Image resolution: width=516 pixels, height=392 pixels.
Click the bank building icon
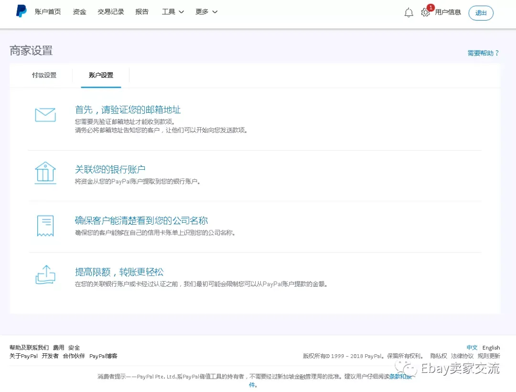(45, 173)
